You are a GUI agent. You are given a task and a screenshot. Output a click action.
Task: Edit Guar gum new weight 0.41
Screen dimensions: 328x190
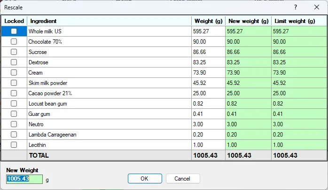pyautogui.click(x=248, y=114)
